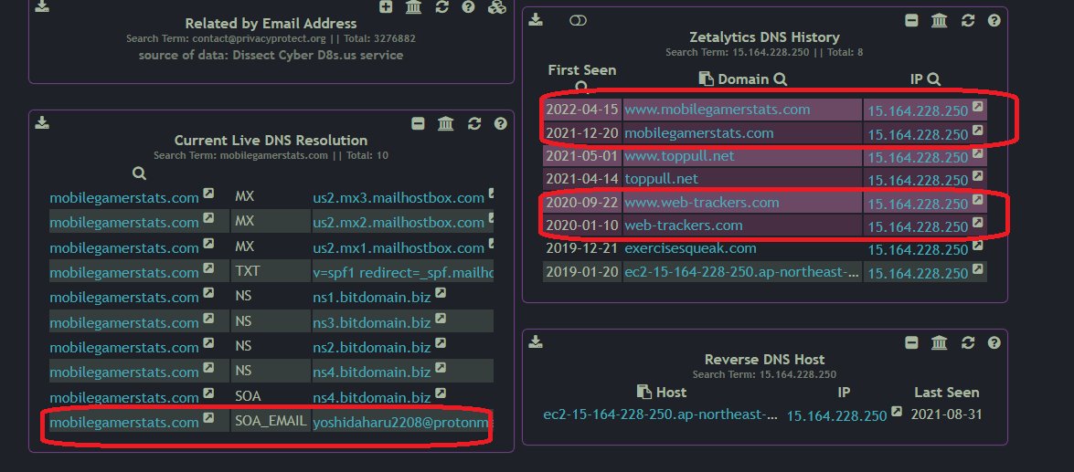Refresh the Zetalytics DNS History panel

[968, 20]
